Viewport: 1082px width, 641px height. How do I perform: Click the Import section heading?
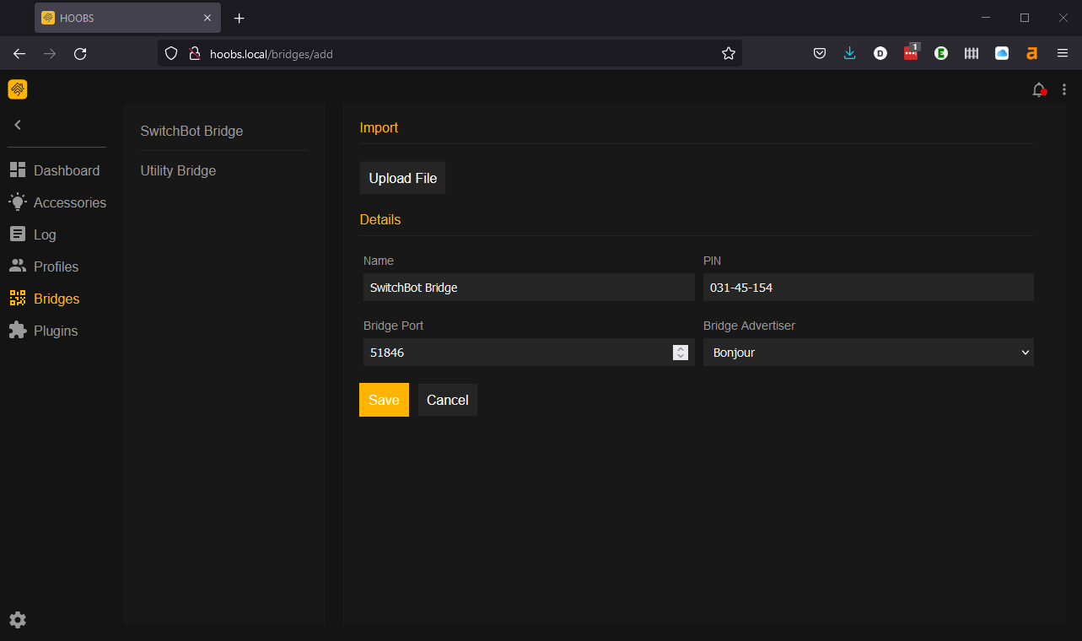379,127
